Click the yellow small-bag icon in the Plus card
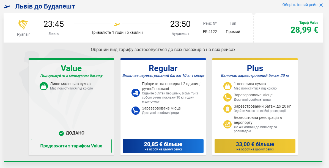Screen dimensions: 329x168 coord(227,86)
